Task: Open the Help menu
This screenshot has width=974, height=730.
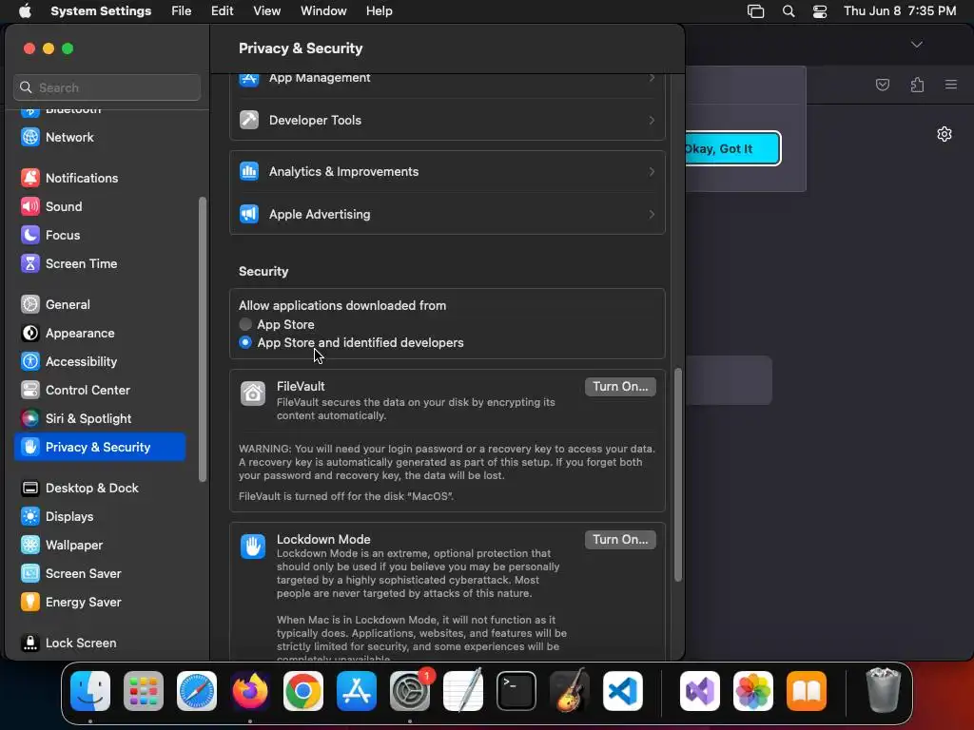Action: tap(379, 11)
